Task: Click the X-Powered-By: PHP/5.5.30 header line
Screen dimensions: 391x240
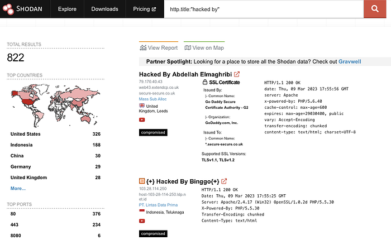Action: pyautogui.click(x=230, y=208)
